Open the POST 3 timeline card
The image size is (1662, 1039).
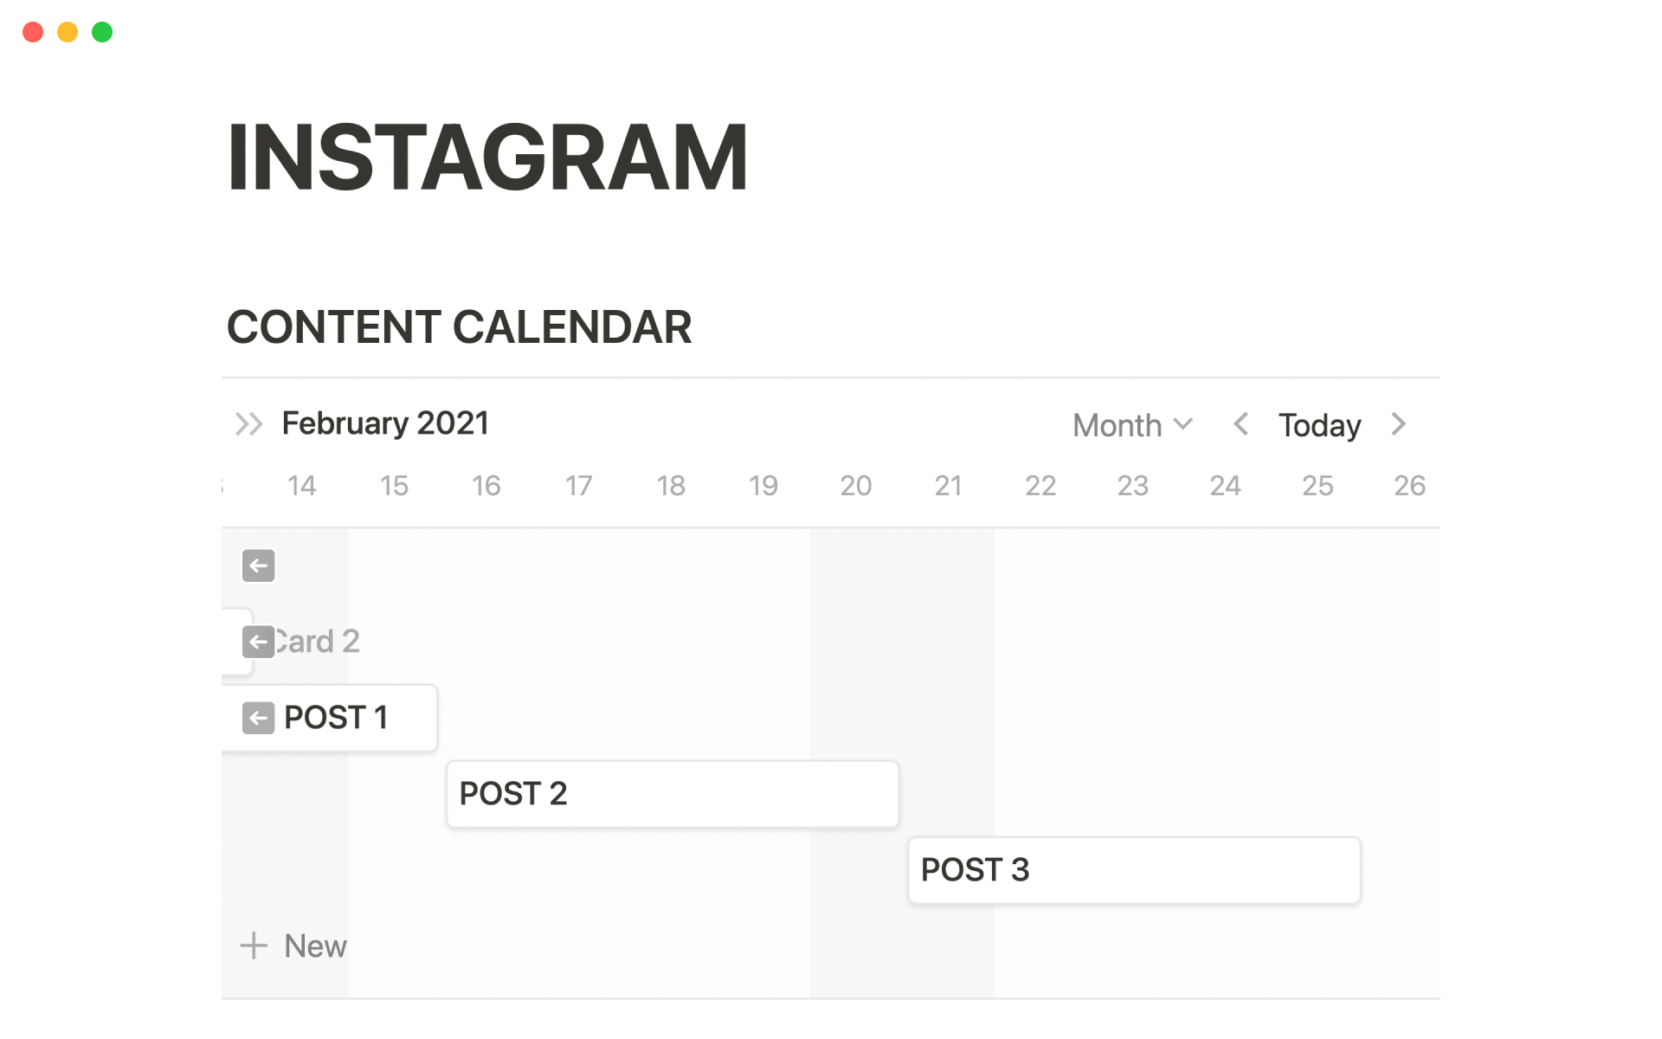[x=1133, y=870]
